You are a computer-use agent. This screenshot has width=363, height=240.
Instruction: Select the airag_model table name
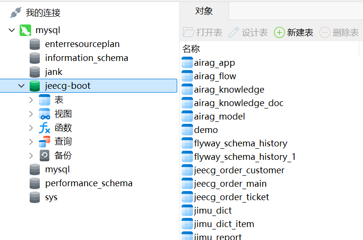point(219,117)
